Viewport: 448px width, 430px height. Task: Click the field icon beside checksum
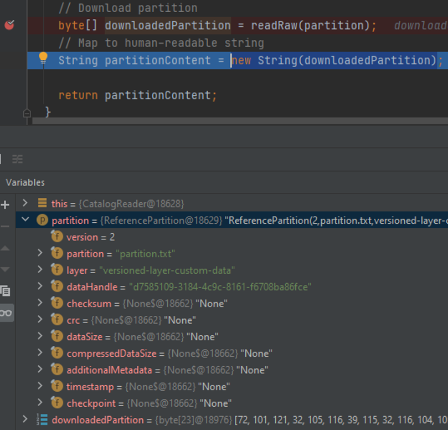[57, 303]
